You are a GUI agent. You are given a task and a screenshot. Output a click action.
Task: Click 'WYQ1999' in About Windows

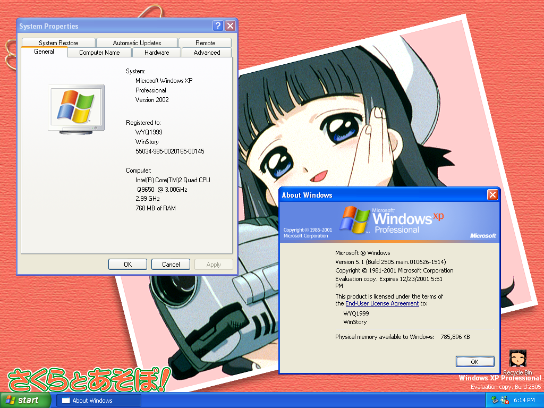point(356,313)
